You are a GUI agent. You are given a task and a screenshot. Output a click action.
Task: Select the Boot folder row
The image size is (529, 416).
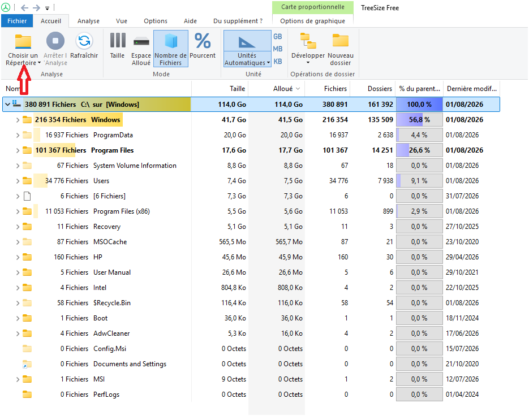pos(251,318)
